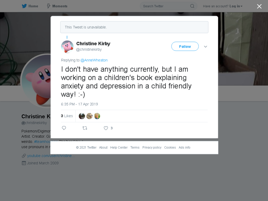Click Christine Kirby's Kirby avatar in tweet
The height and width of the screenshot is (201, 268).
pyautogui.click(x=67, y=47)
